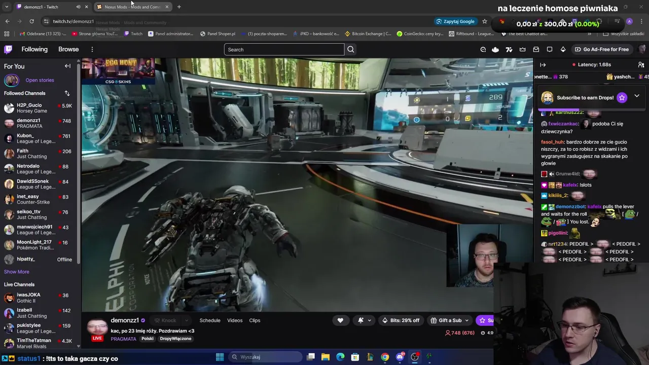Click the Go Ad-Free for Free button
This screenshot has height=365, width=649.
coord(602,49)
